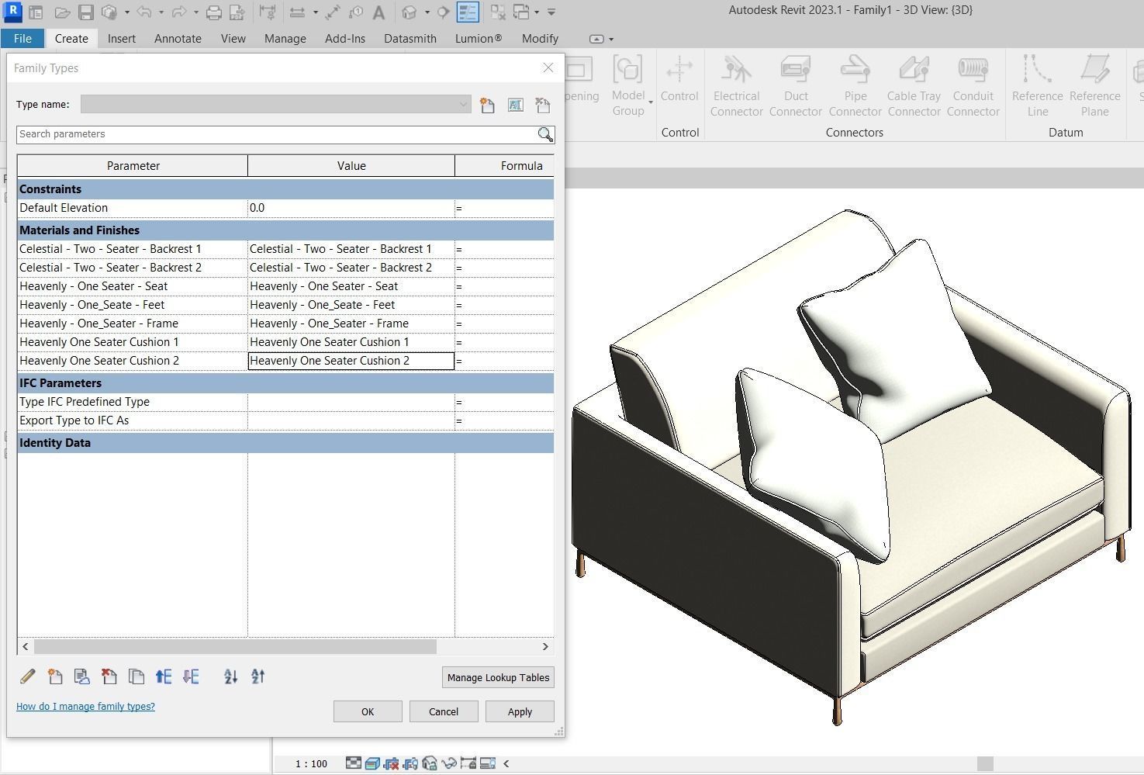Click the scroll left arrow of parameter table

26,646
